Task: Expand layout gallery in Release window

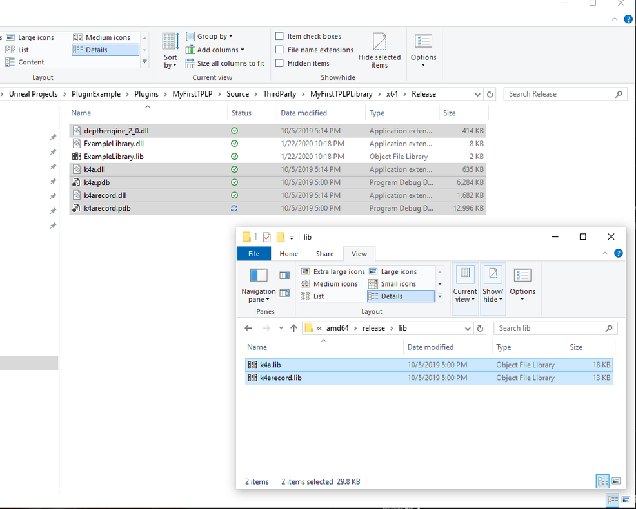Action: 144,62
